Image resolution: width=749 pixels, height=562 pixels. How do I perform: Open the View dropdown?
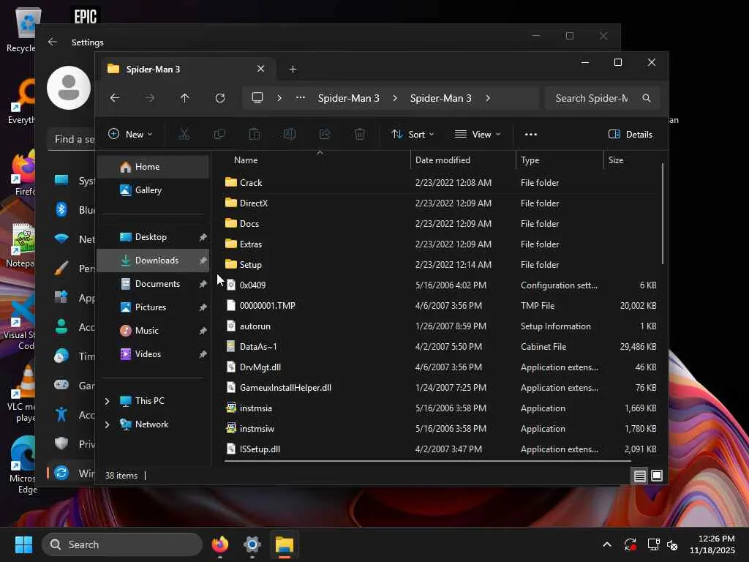click(x=478, y=135)
